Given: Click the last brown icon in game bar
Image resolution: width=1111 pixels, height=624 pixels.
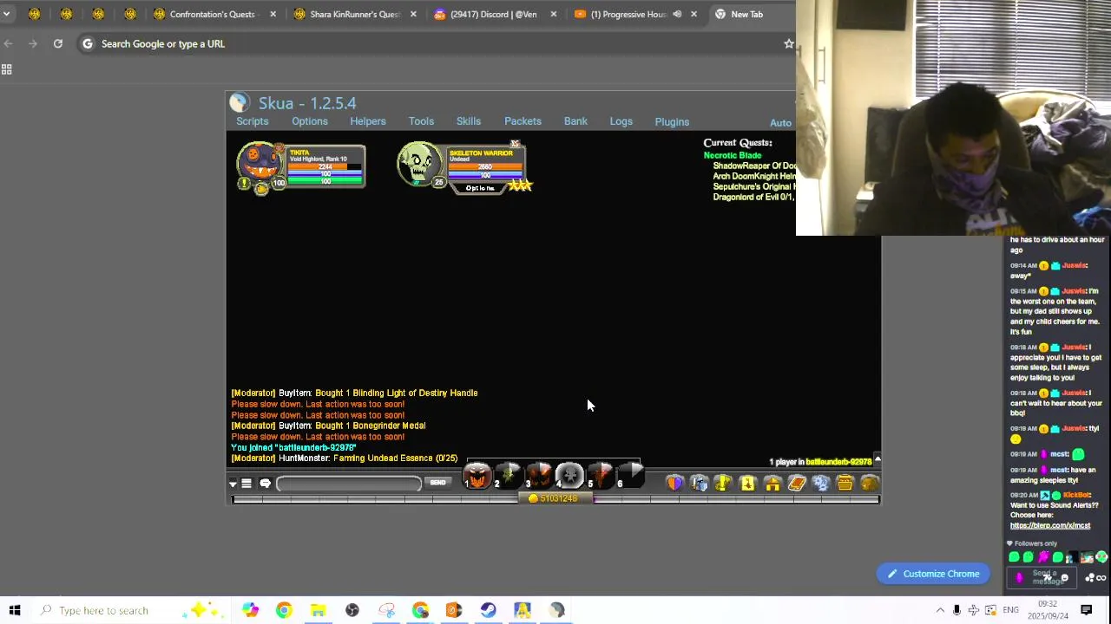Looking at the screenshot, I should tap(870, 483).
